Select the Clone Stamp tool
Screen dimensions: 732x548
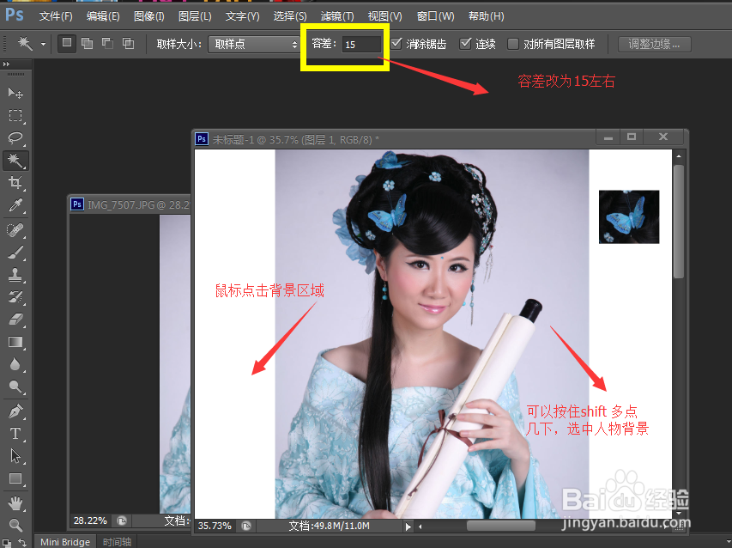tap(16, 275)
